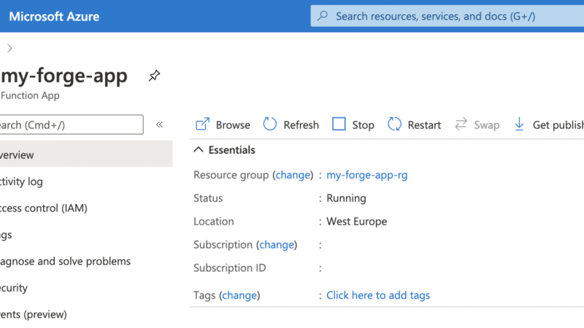
Task: Click the magnifier icon in the Azure search bar
Action: (x=323, y=15)
